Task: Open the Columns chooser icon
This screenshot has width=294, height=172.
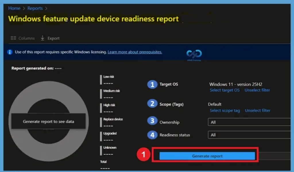Action: point(13,38)
